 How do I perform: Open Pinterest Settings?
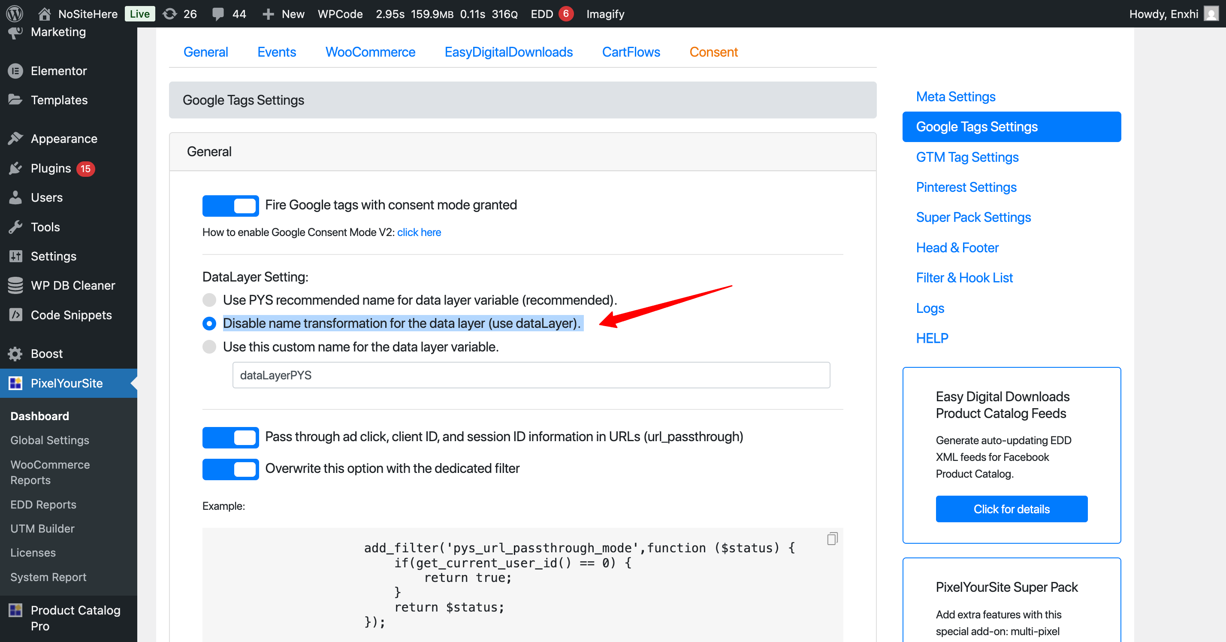(966, 187)
